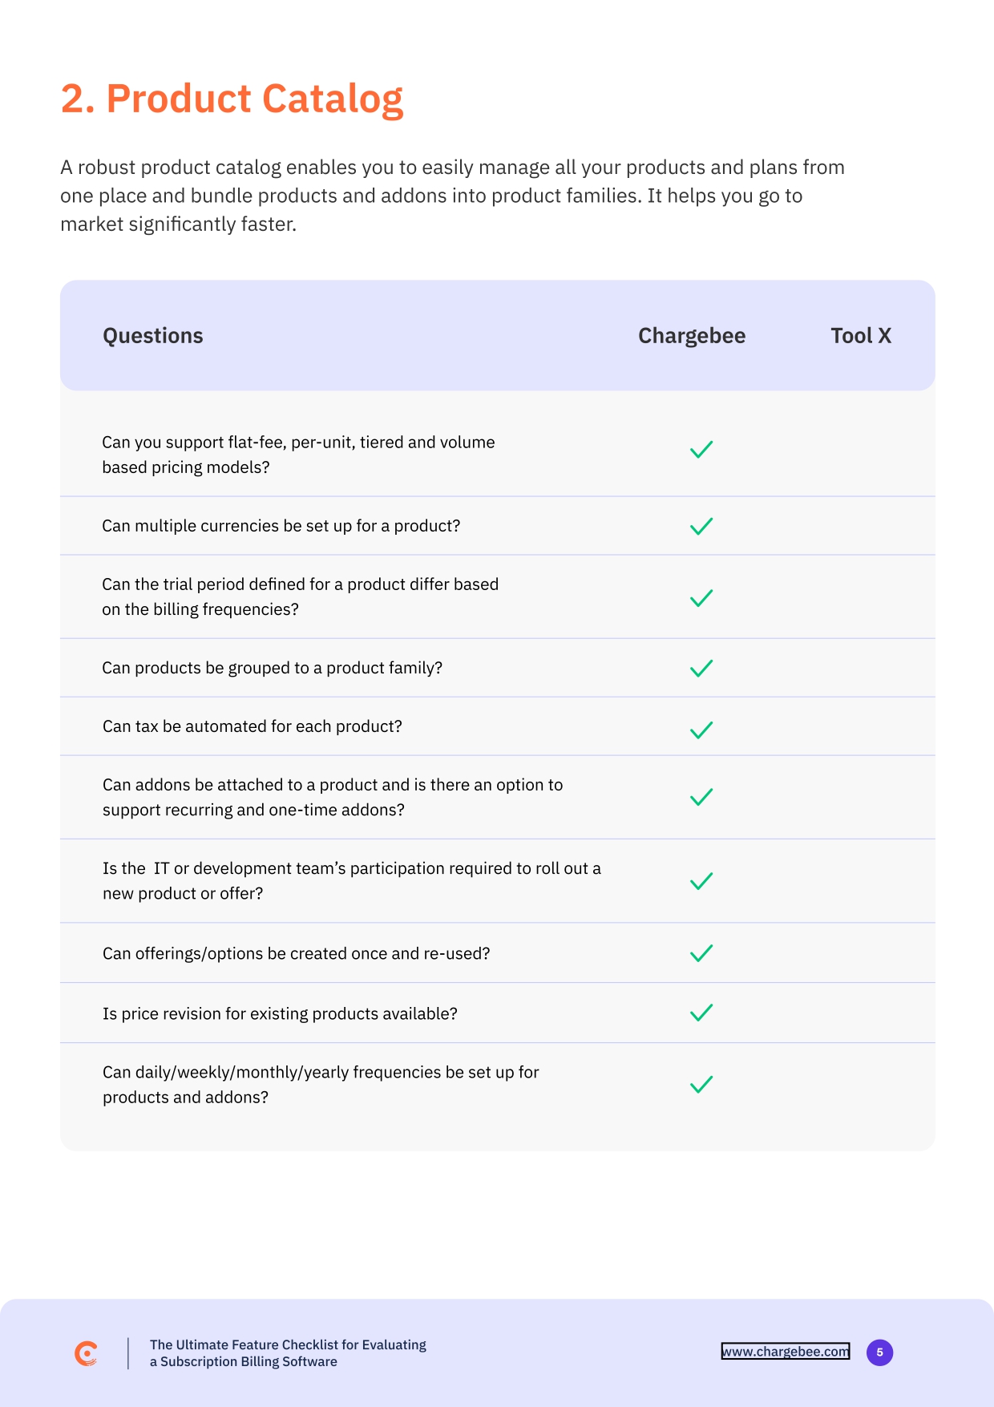Click the 'Can tax be automated' question text

pyautogui.click(x=253, y=726)
